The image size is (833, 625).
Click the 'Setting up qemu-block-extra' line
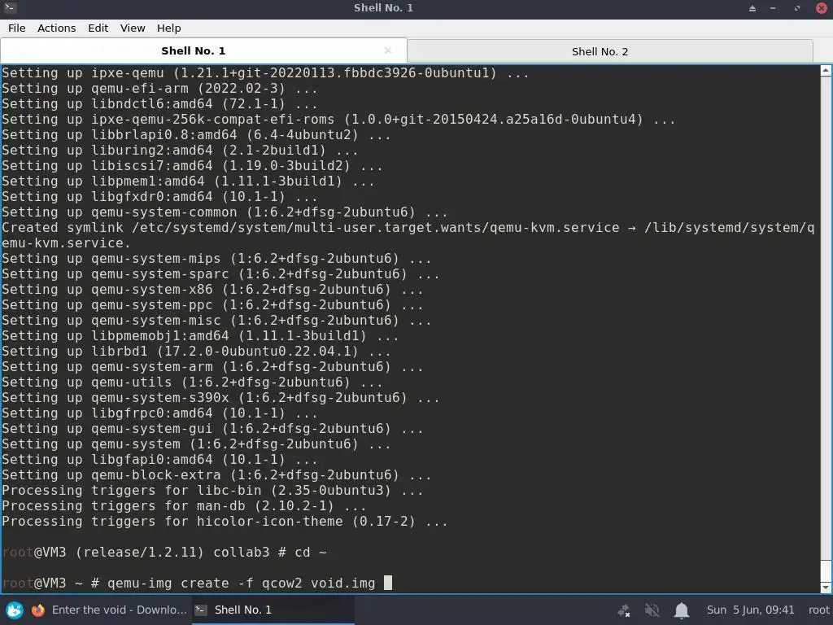point(216,475)
